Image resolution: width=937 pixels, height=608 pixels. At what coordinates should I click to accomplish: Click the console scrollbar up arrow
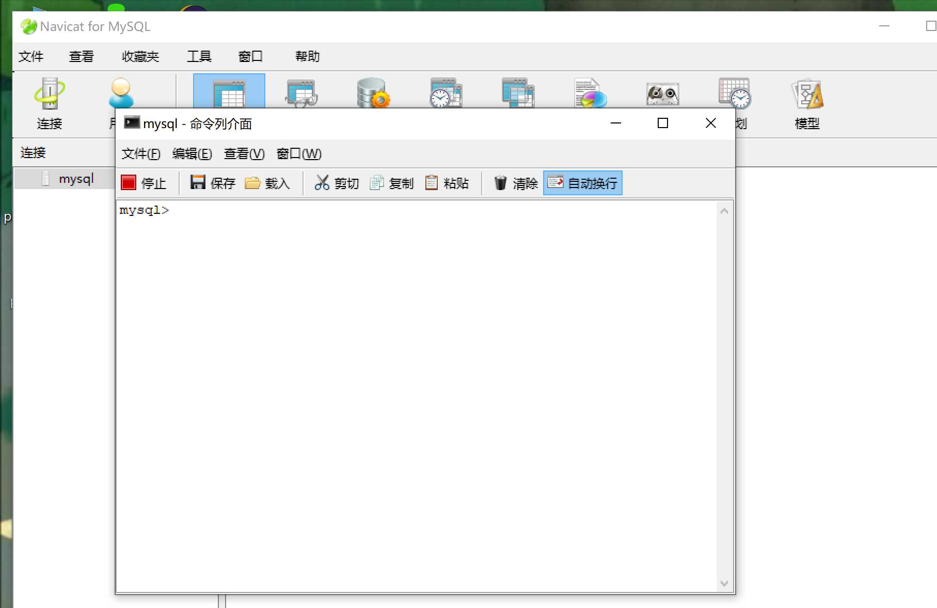[x=724, y=211]
